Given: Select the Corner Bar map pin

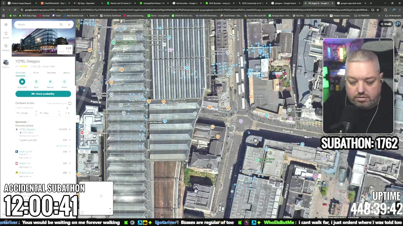Looking at the screenshot, I should click(x=111, y=83).
